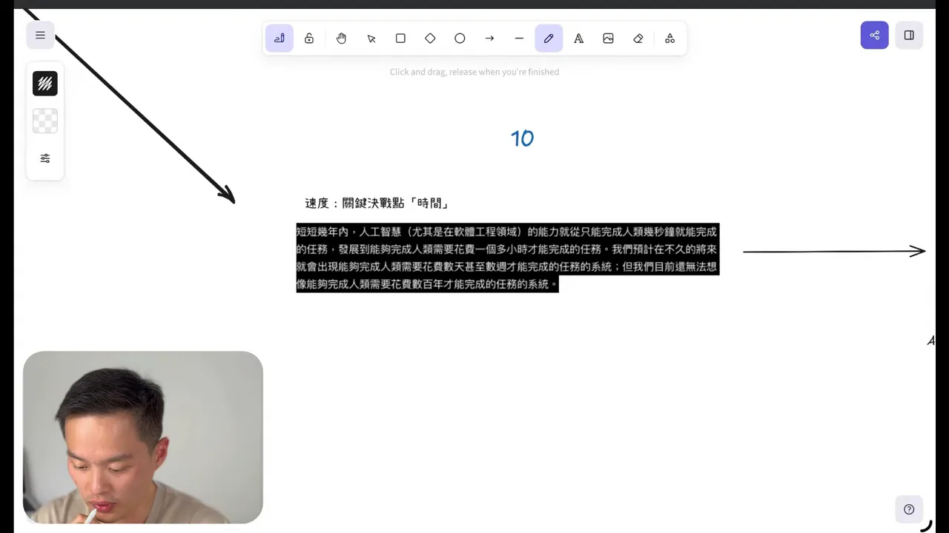Open the transparent background color swatch

click(x=45, y=121)
